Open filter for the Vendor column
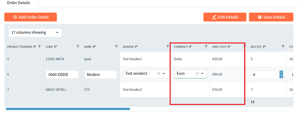This screenshot has height=132, width=298. (168, 47)
